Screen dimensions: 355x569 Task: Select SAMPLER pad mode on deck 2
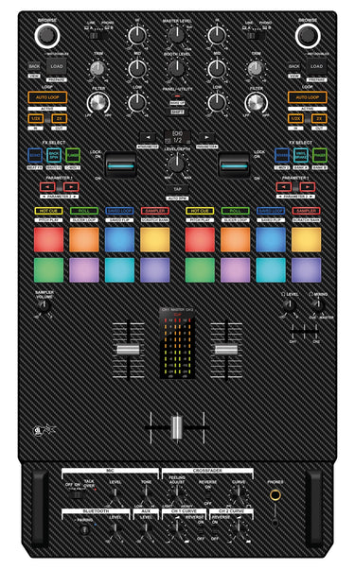coord(307,211)
